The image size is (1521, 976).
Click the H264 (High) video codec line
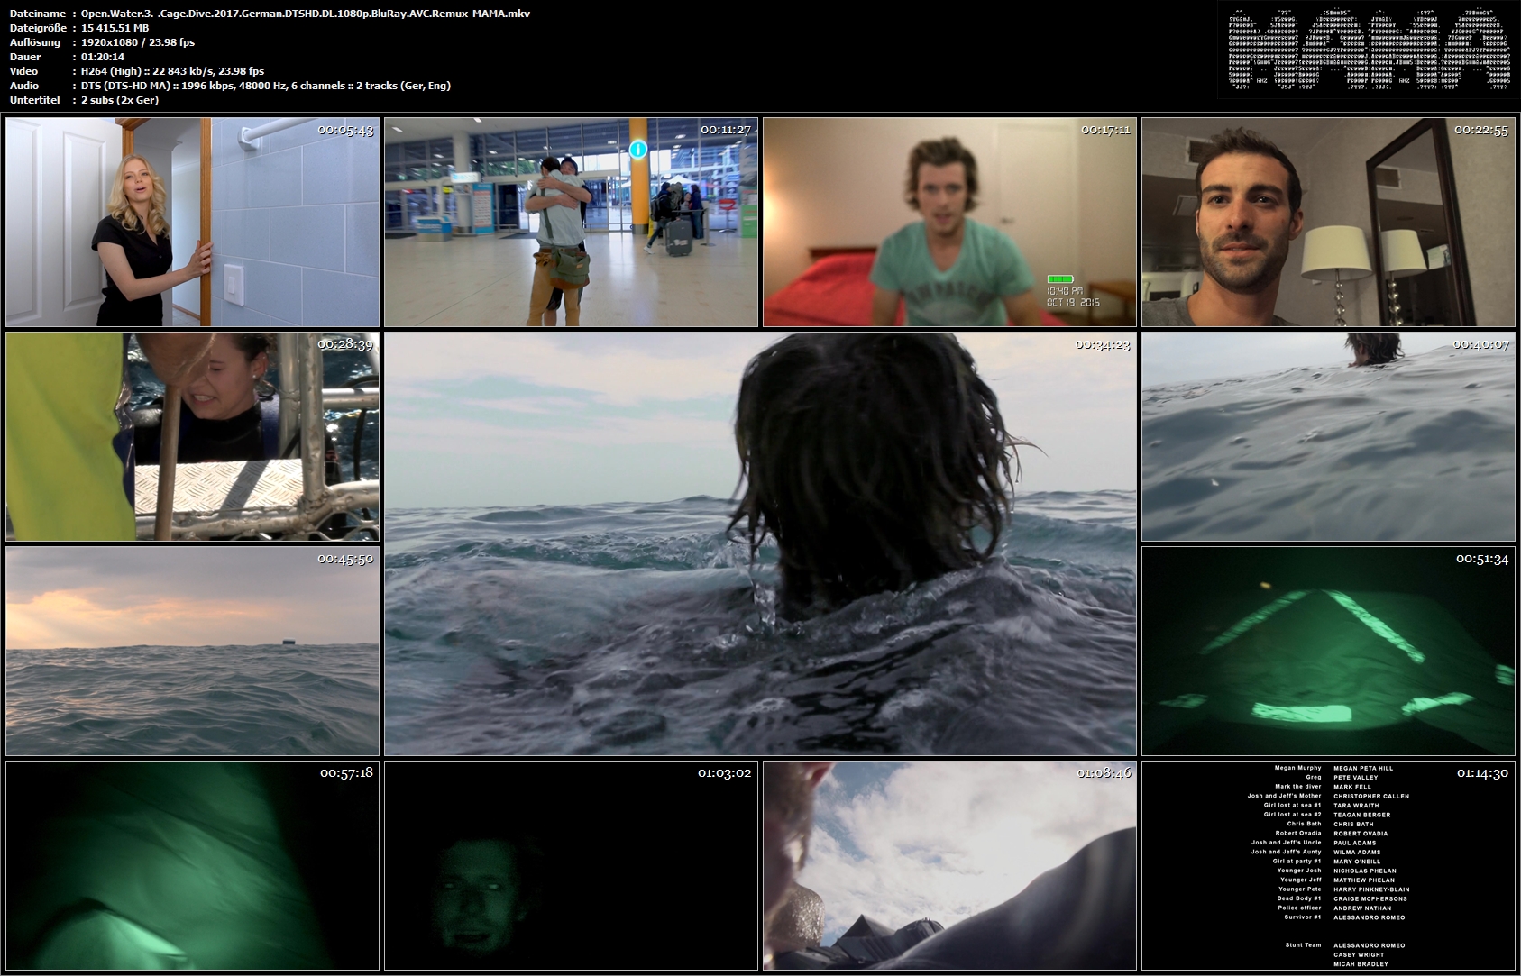click(x=173, y=71)
